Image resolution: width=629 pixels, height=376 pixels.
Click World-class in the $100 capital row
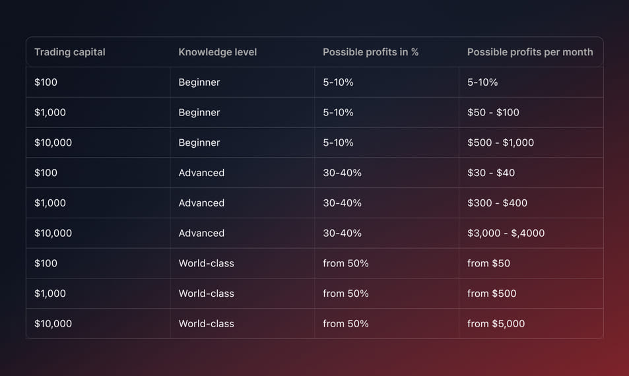pyautogui.click(x=206, y=263)
